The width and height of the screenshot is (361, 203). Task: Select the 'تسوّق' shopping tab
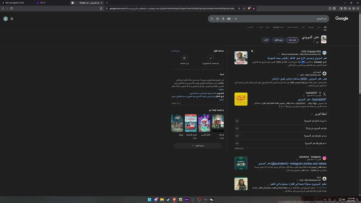tap(268, 27)
